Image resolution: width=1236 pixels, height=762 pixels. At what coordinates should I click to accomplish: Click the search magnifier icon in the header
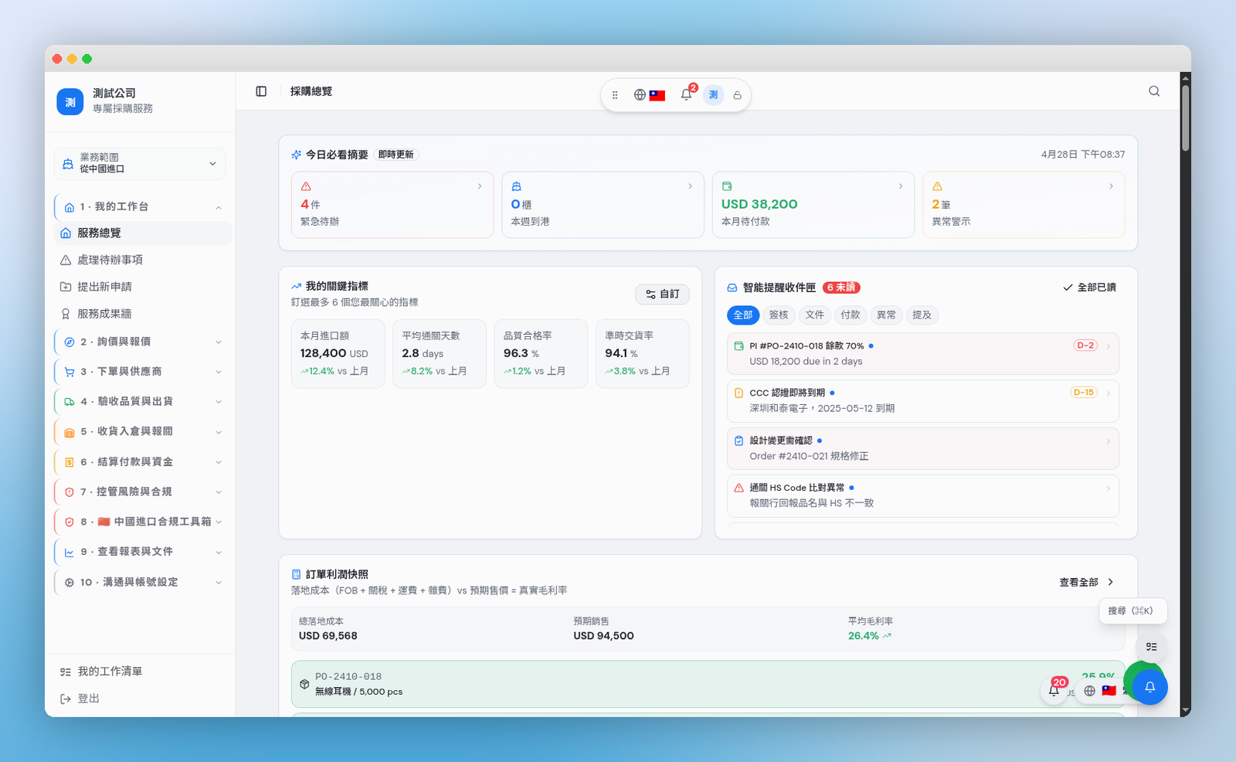point(1154,91)
